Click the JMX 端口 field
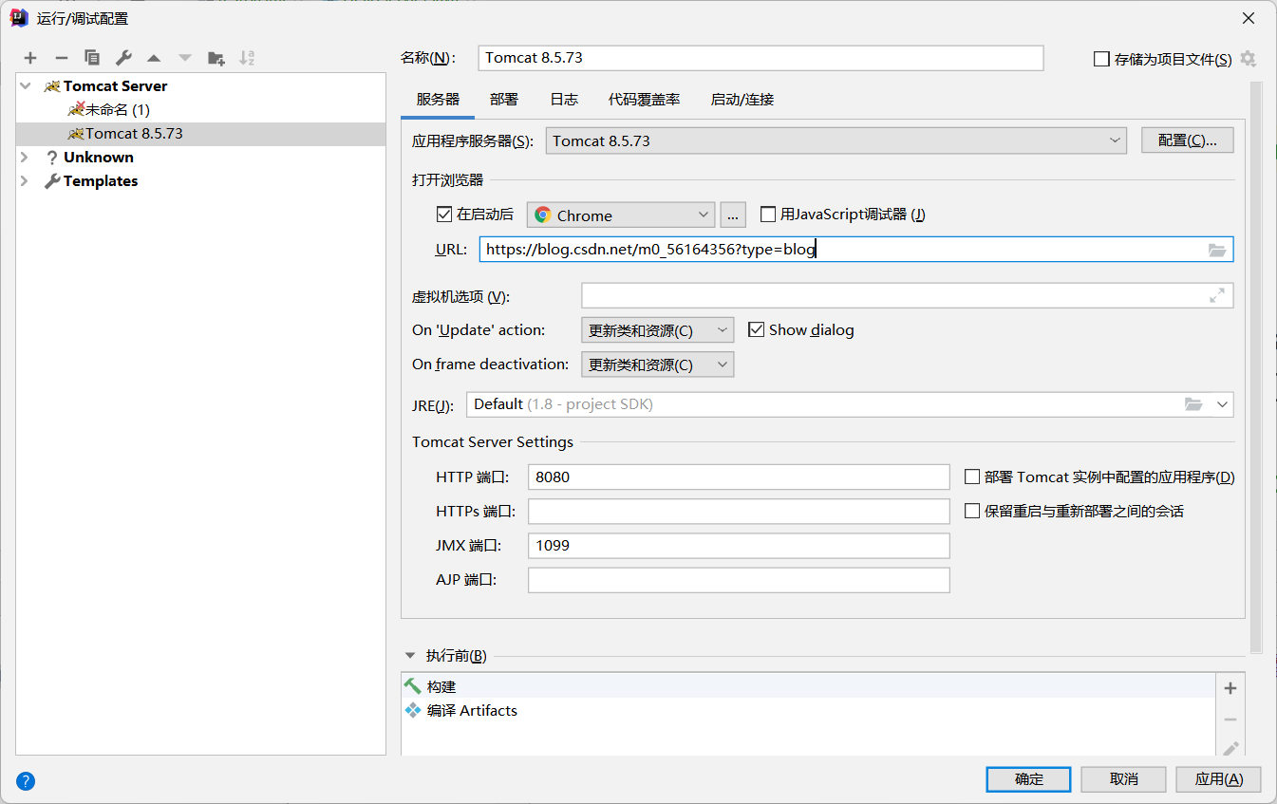 (x=739, y=545)
